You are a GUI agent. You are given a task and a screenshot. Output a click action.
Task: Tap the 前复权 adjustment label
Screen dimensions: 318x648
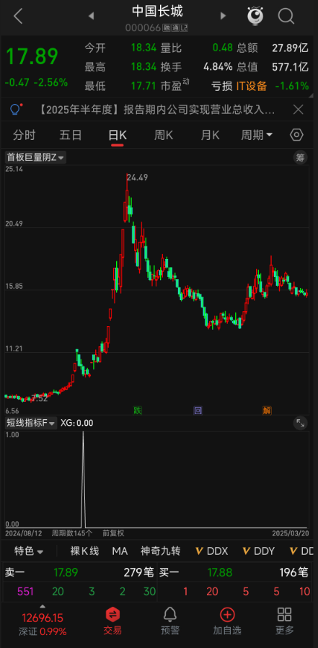click(114, 533)
